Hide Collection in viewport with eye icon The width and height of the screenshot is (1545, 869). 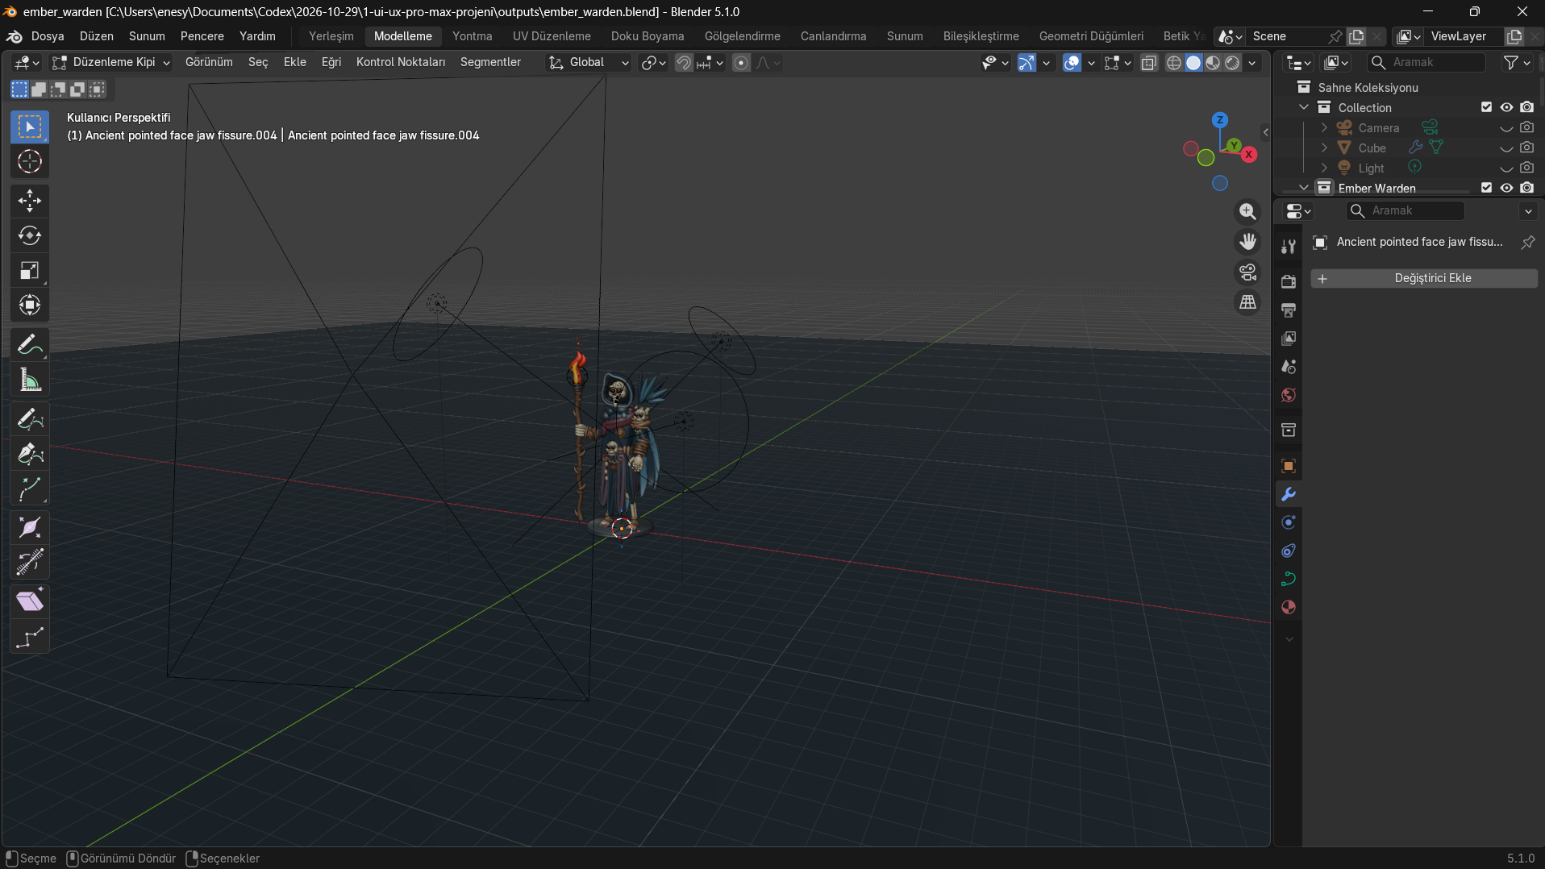tap(1506, 107)
